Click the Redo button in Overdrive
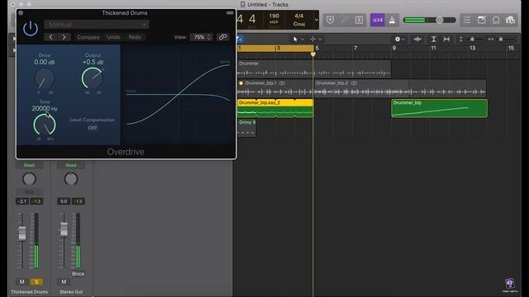 click(x=135, y=37)
